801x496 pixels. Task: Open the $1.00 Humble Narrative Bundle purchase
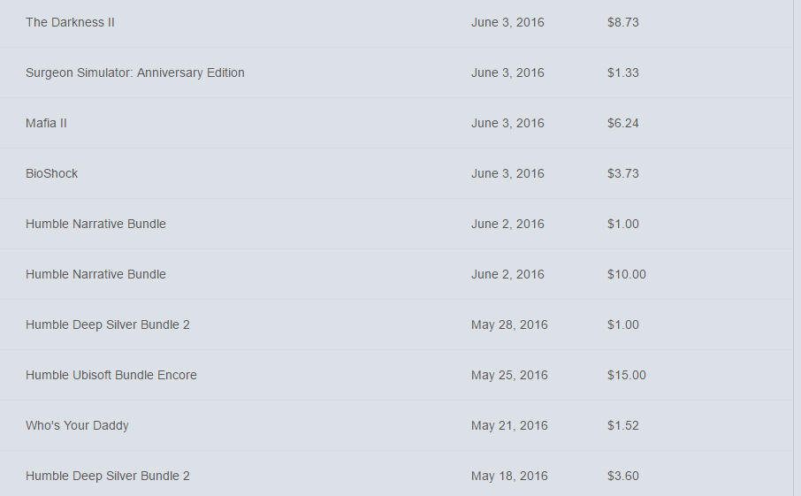coord(95,224)
